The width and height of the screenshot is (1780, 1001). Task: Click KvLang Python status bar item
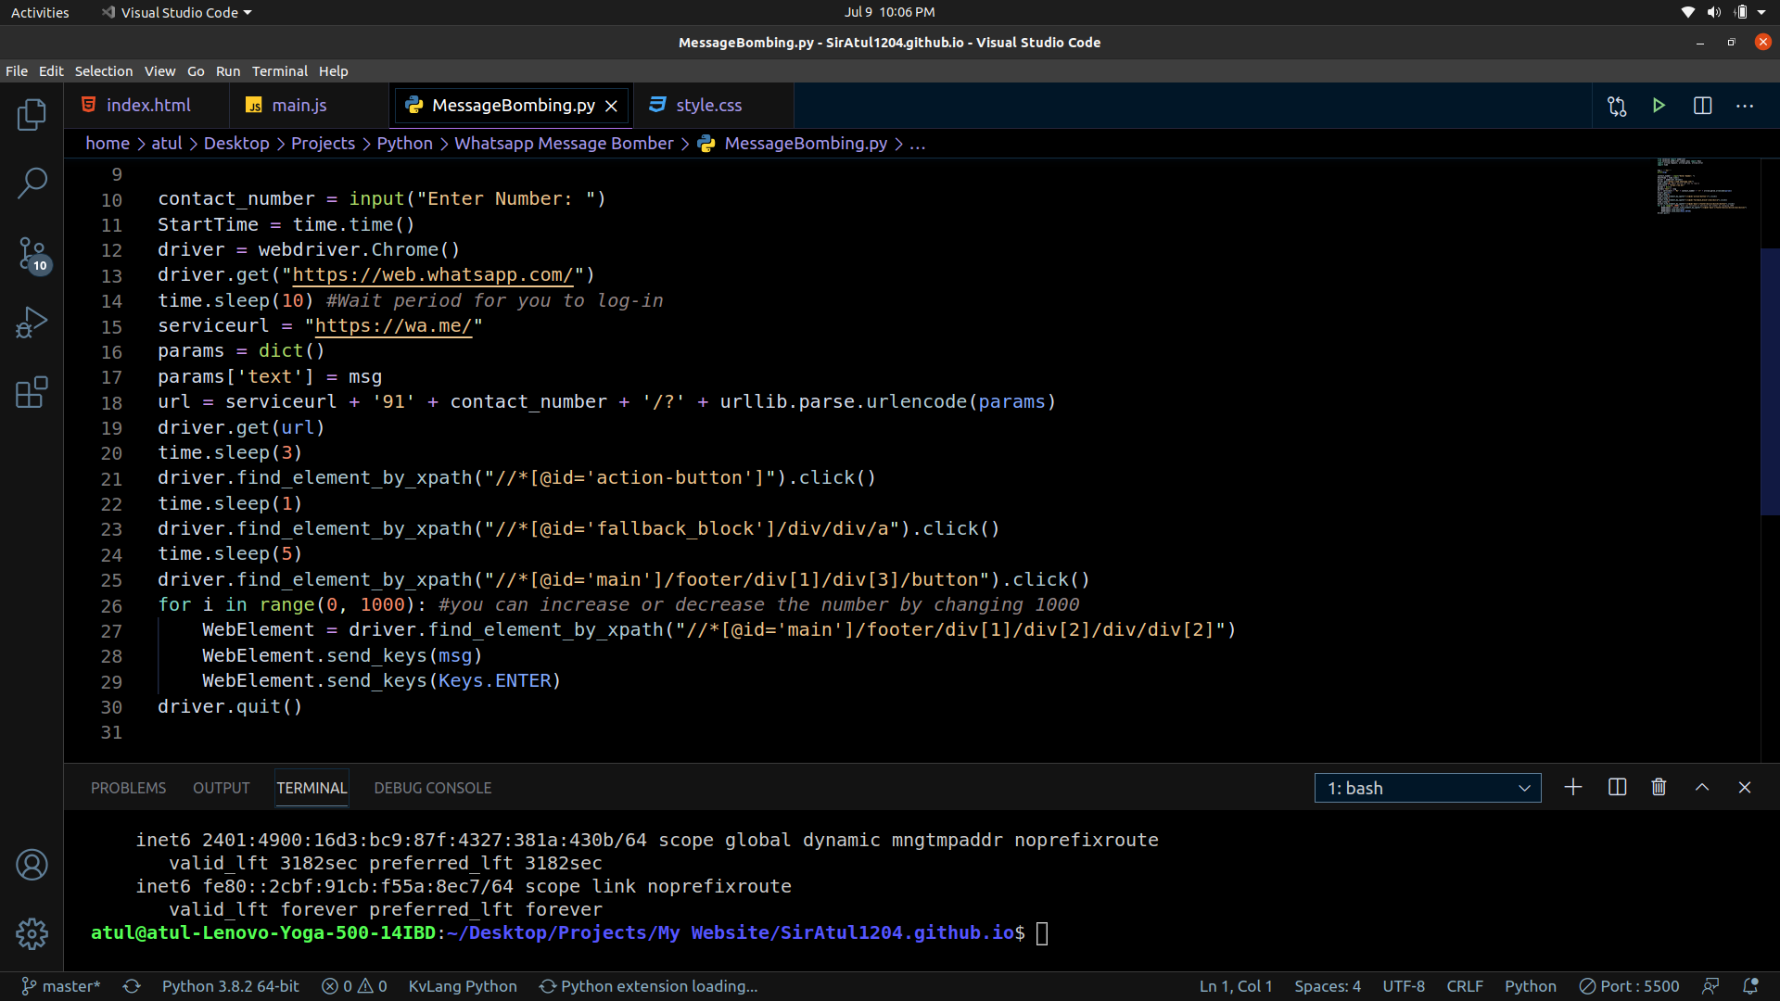pos(463,986)
